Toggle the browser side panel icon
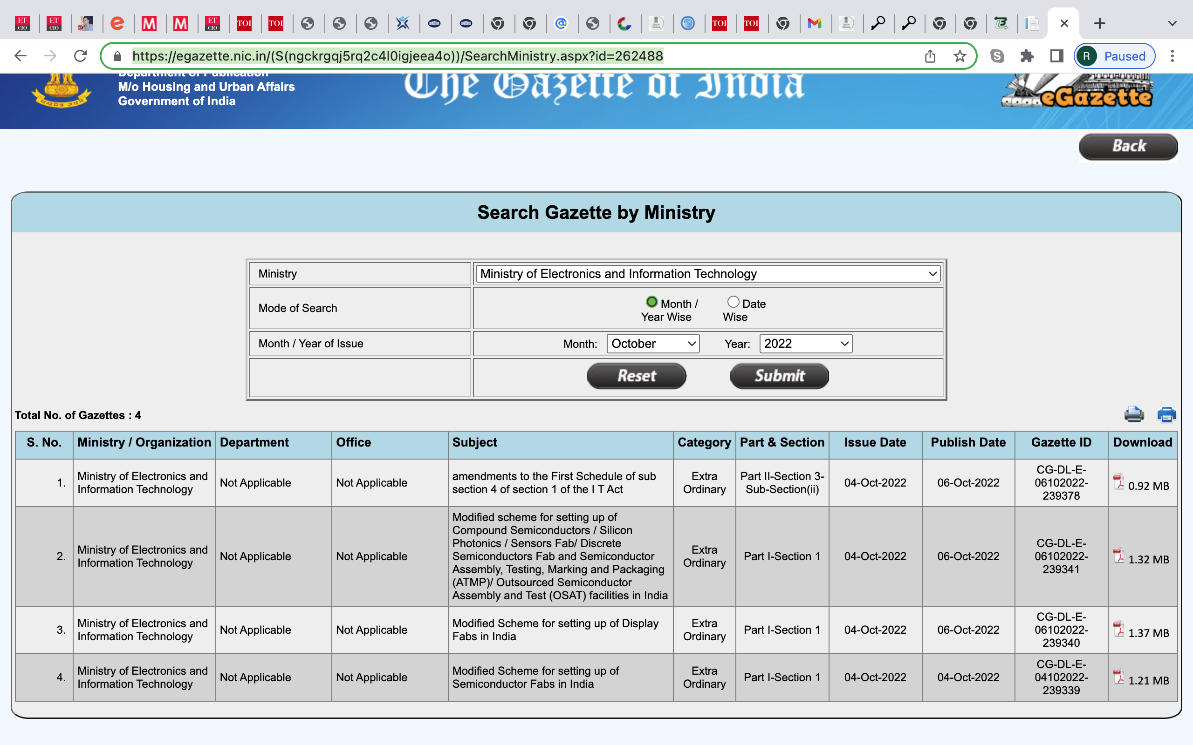1193x745 pixels. point(1056,56)
